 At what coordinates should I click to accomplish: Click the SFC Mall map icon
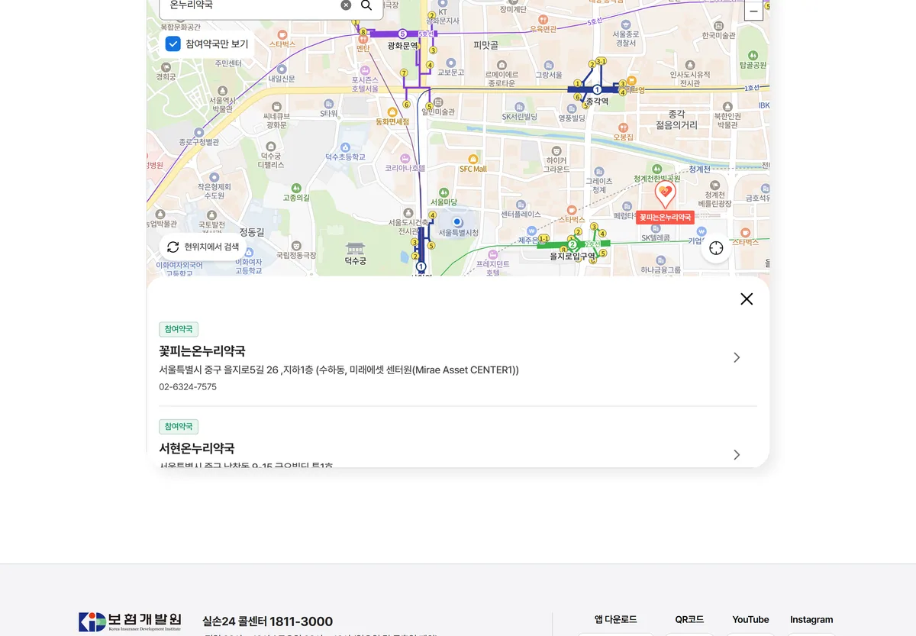pos(473,158)
